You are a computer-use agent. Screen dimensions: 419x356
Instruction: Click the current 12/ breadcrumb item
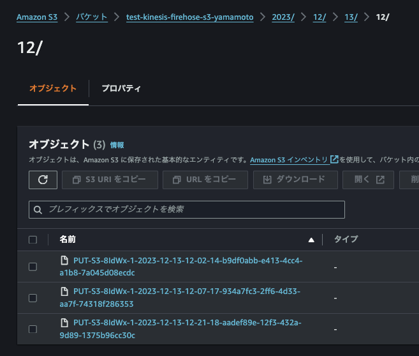(383, 17)
